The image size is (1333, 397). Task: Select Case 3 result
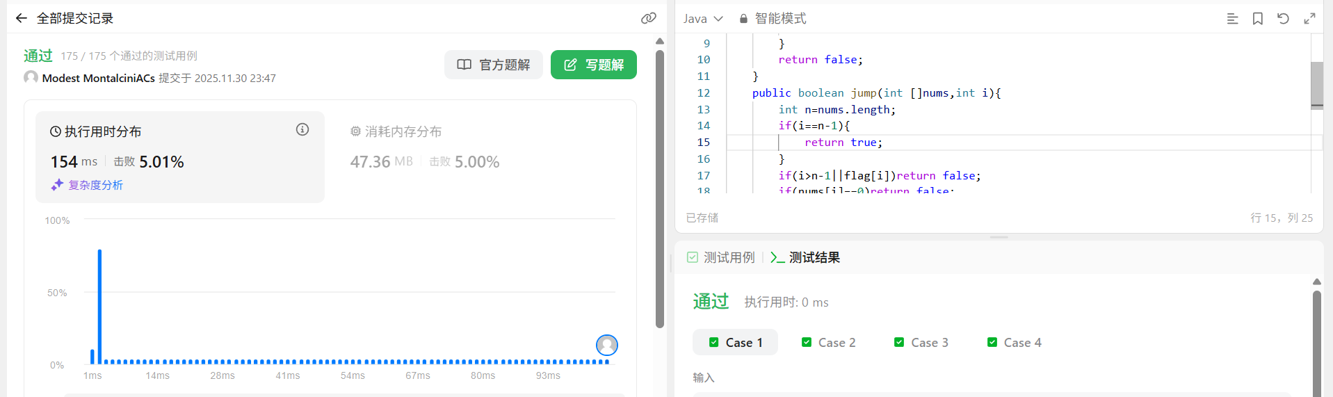pyautogui.click(x=921, y=342)
